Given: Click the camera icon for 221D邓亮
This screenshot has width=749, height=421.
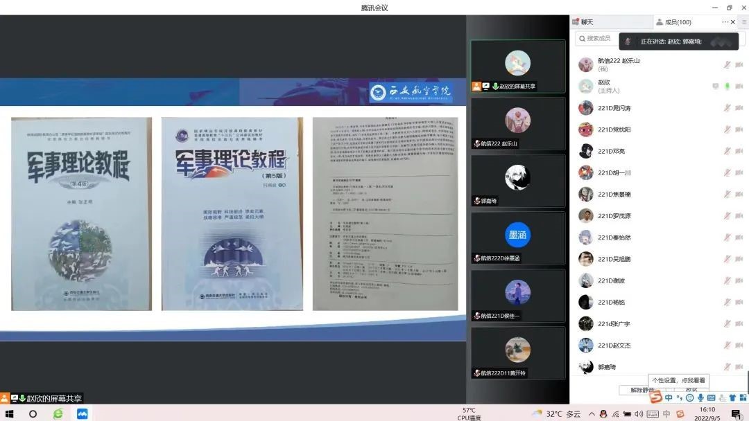Looking at the screenshot, I should (x=739, y=151).
